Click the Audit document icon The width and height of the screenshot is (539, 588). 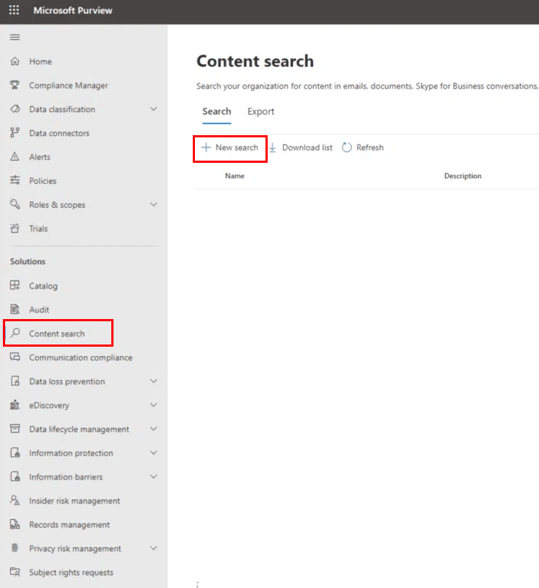(x=15, y=310)
